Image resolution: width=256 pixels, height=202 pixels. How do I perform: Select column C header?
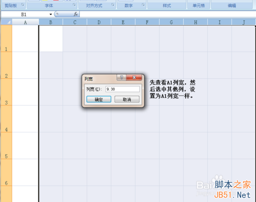point(75,22)
